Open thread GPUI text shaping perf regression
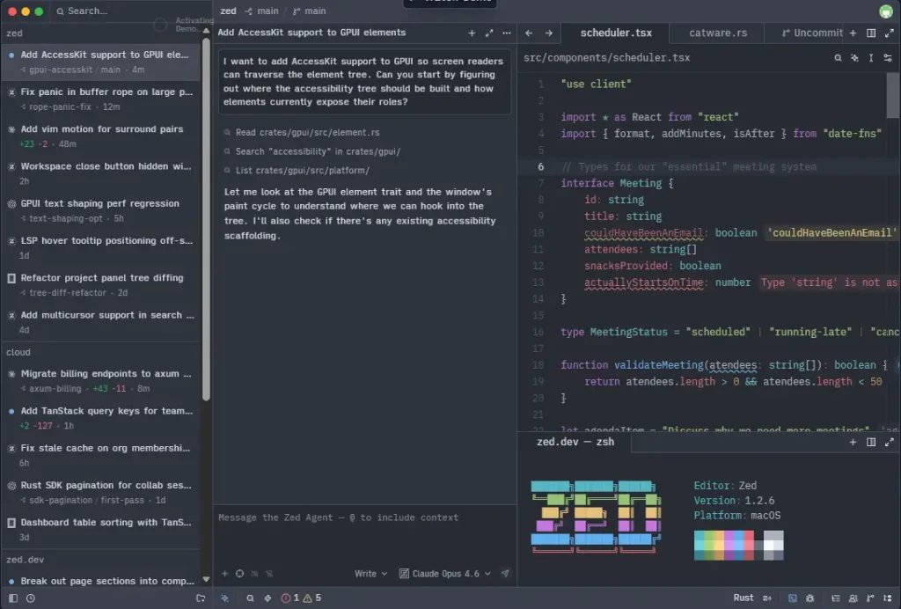The width and height of the screenshot is (901, 609). (100, 210)
